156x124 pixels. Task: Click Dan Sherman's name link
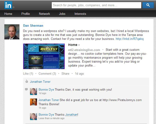(33, 26)
